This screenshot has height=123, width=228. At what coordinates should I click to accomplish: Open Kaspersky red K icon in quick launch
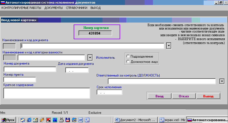pos(48,120)
